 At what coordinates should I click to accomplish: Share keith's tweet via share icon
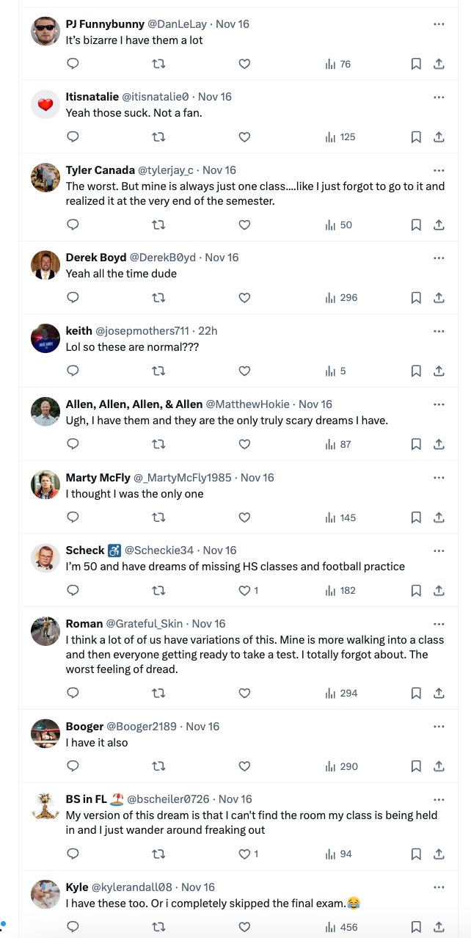click(439, 371)
